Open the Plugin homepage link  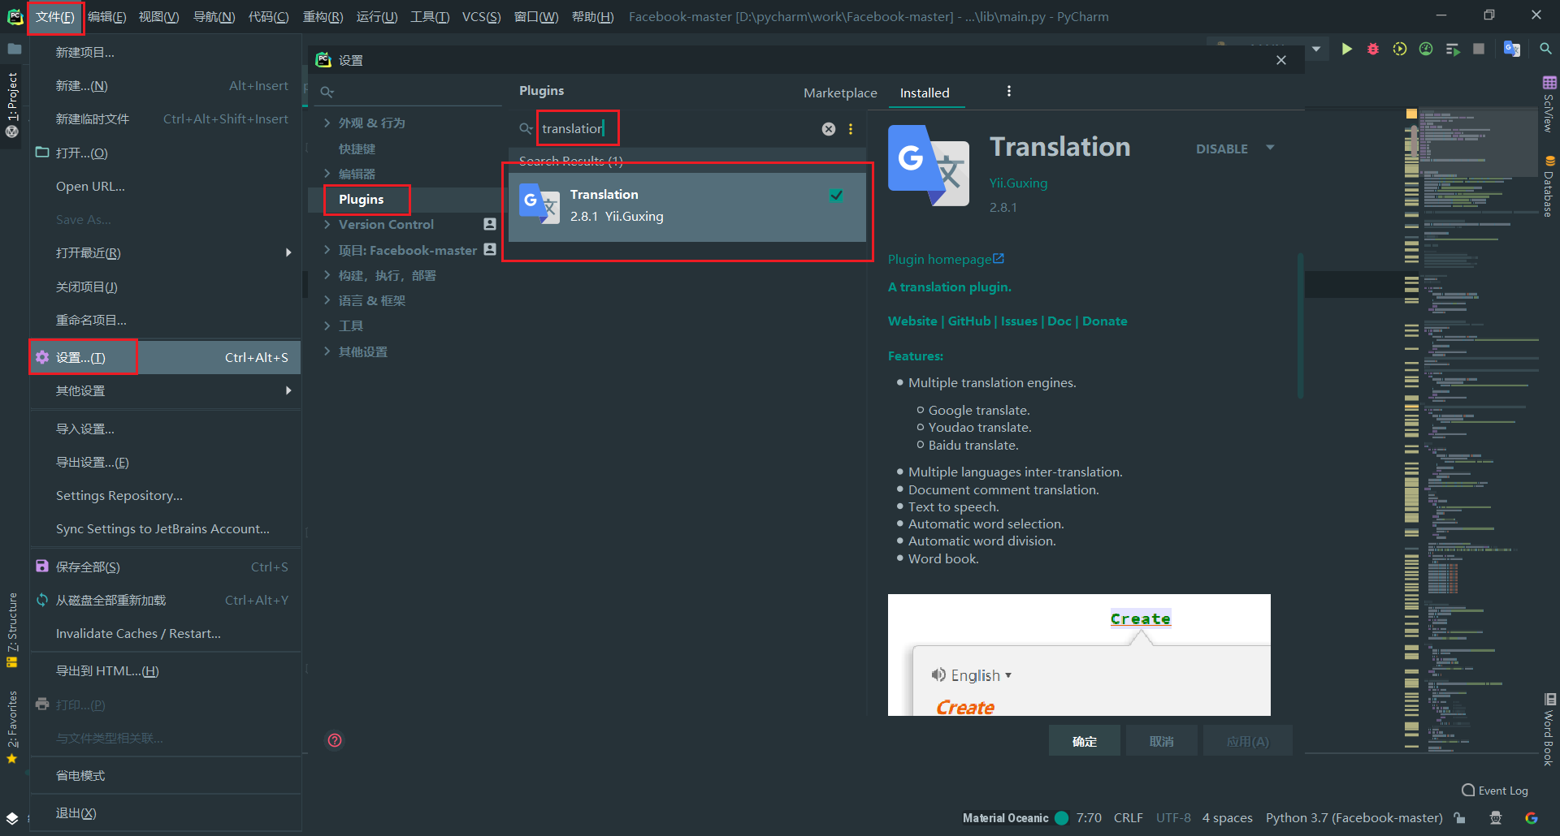946,259
